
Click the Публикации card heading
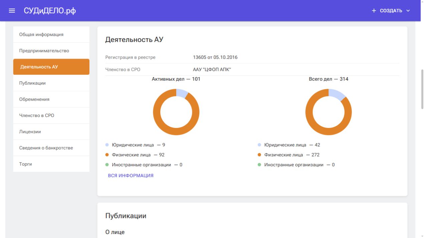126,216
